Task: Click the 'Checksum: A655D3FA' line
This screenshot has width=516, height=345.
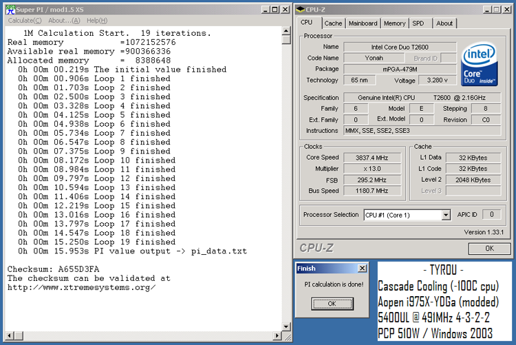Action: (53, 269)
